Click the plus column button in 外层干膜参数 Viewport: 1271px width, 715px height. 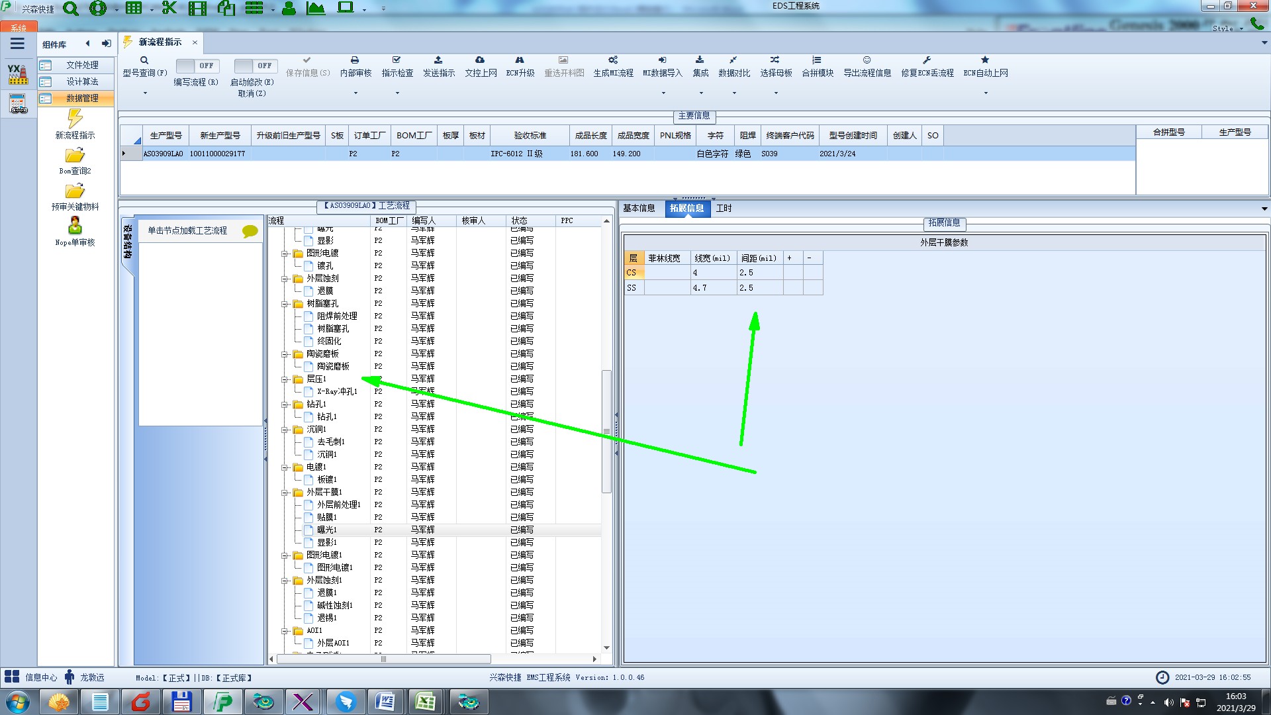click(x=789, y=258)
